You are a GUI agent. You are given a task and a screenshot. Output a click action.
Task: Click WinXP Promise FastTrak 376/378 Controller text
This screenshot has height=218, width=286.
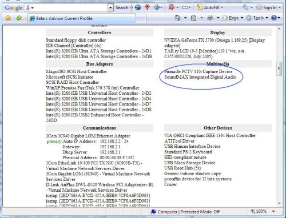93,88
